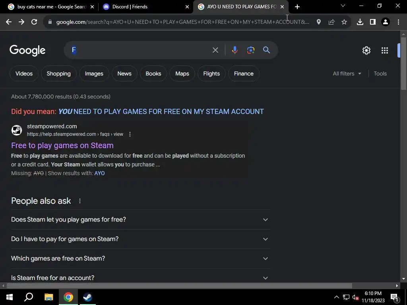Filter results by Books

click(153, 73)
